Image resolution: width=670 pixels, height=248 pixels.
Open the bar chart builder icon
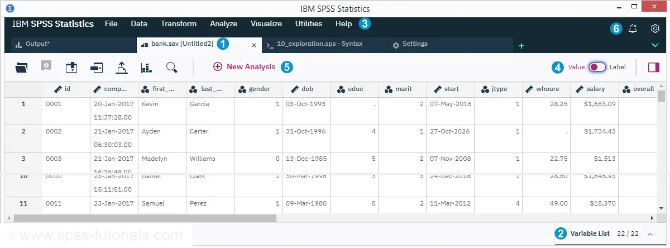point(146,68)
